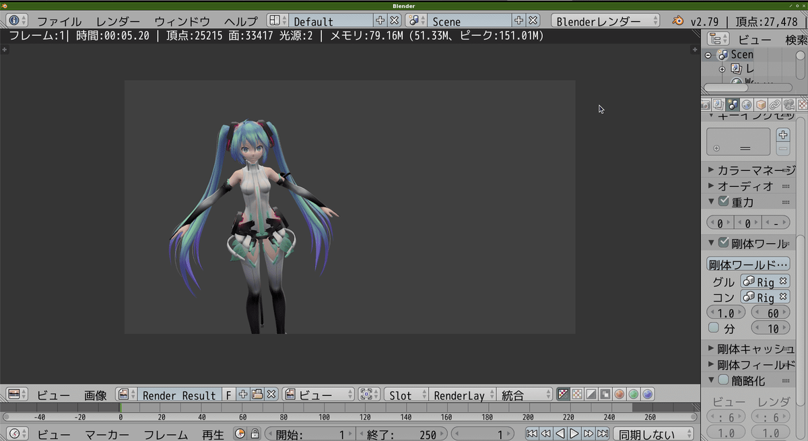Open the Scene properties tab
The width and height of the screenshot is (808, 441).
733,104
